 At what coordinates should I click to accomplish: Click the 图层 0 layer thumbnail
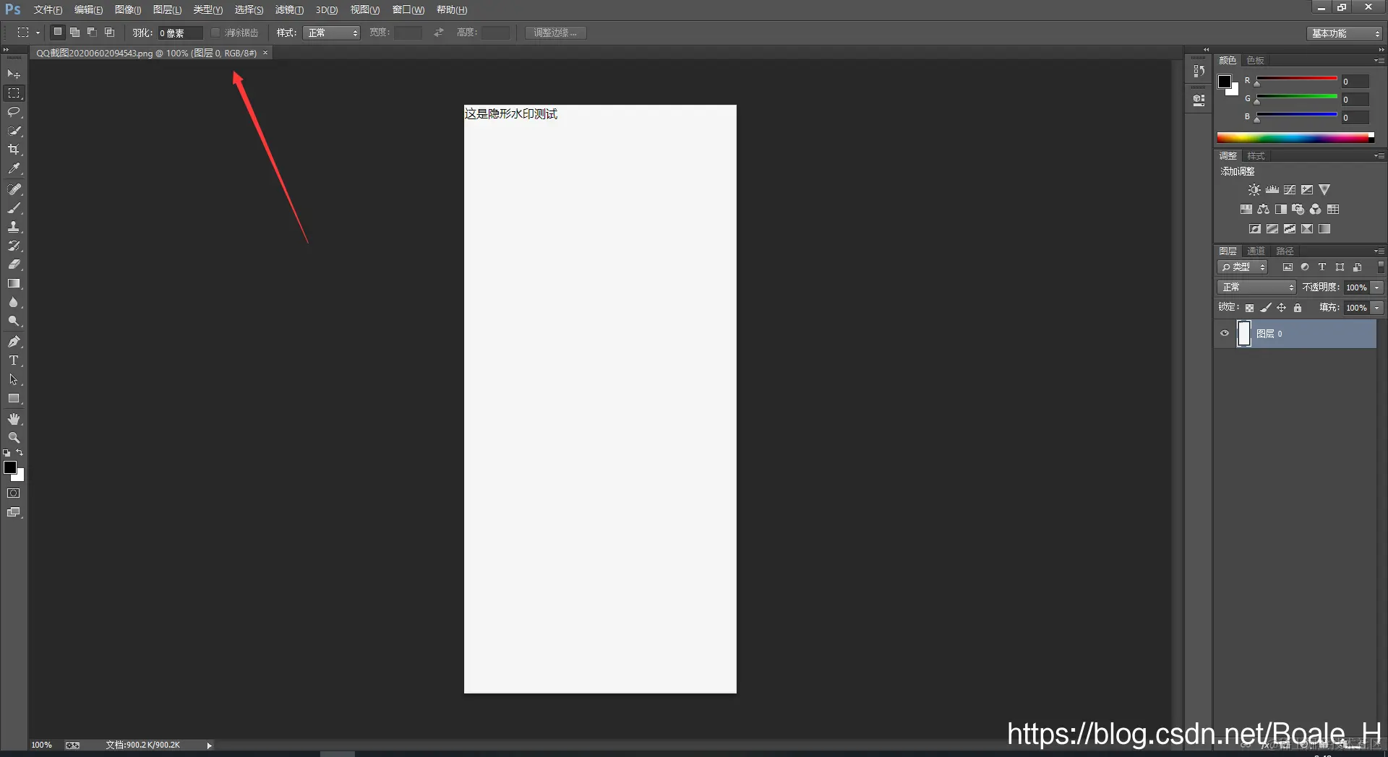tap(1244, 334)
